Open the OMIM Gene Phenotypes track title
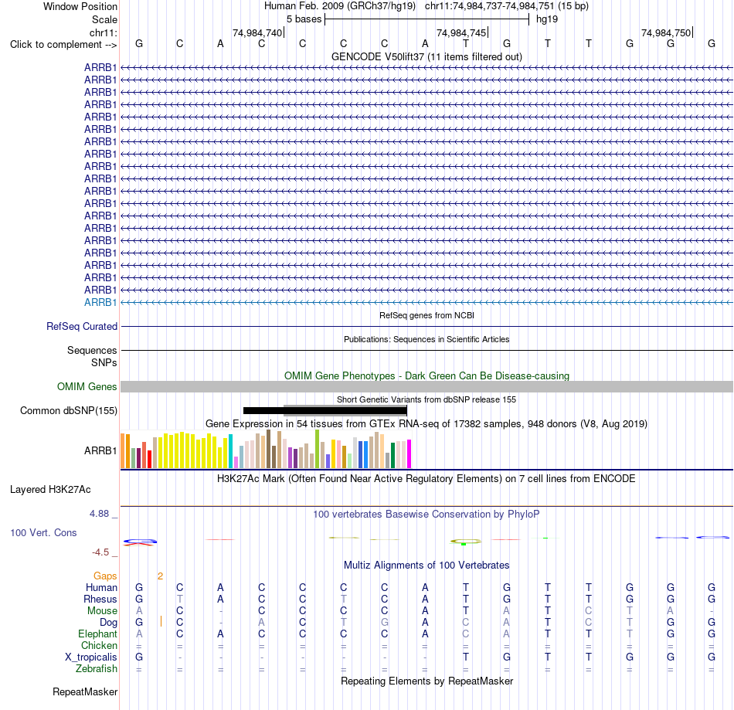 (426, 375)
